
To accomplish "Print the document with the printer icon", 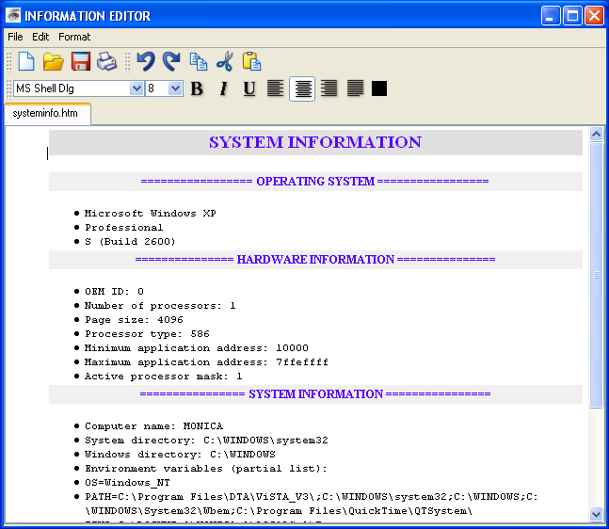I will (106, 61).
